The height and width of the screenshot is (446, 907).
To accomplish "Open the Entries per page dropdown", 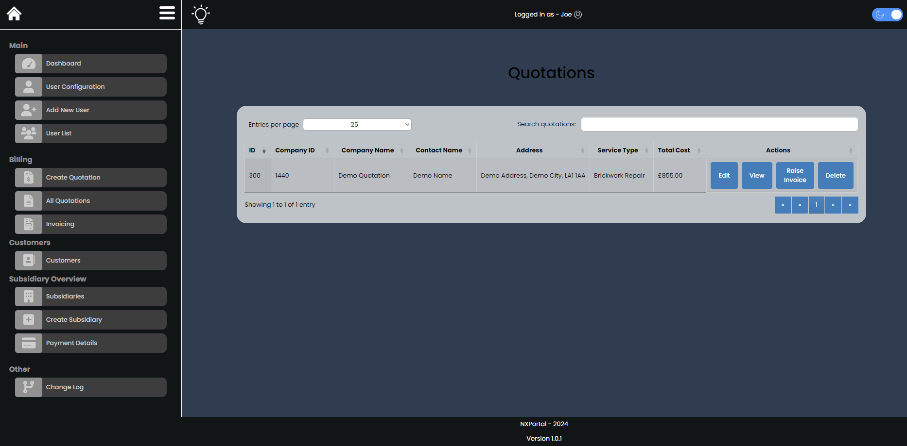I will [357, 124].
